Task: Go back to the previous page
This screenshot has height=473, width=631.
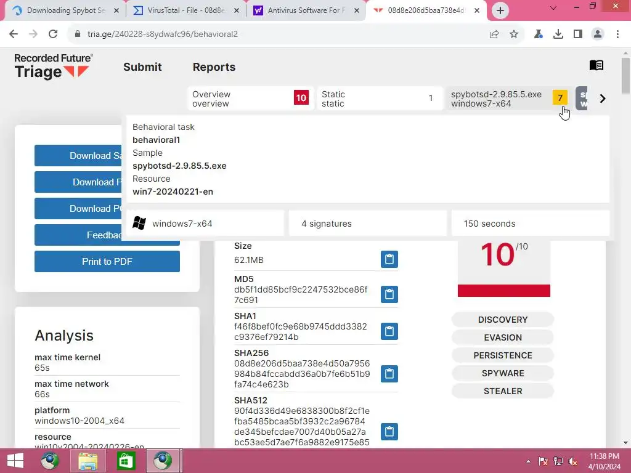Action: pos(14,34)
